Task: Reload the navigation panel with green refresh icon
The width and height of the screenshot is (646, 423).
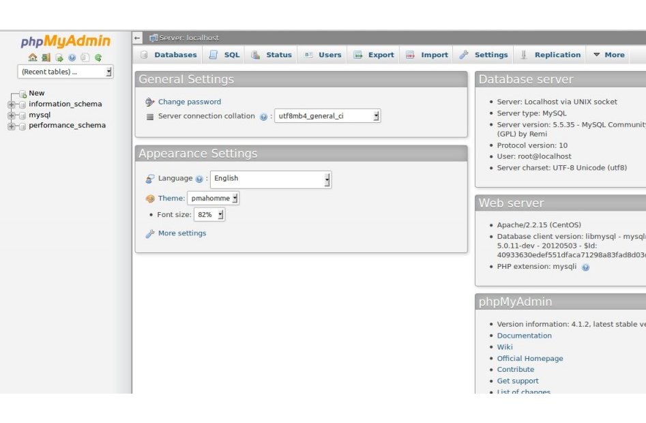Action: pyautogui.click(x=99, y=57)
